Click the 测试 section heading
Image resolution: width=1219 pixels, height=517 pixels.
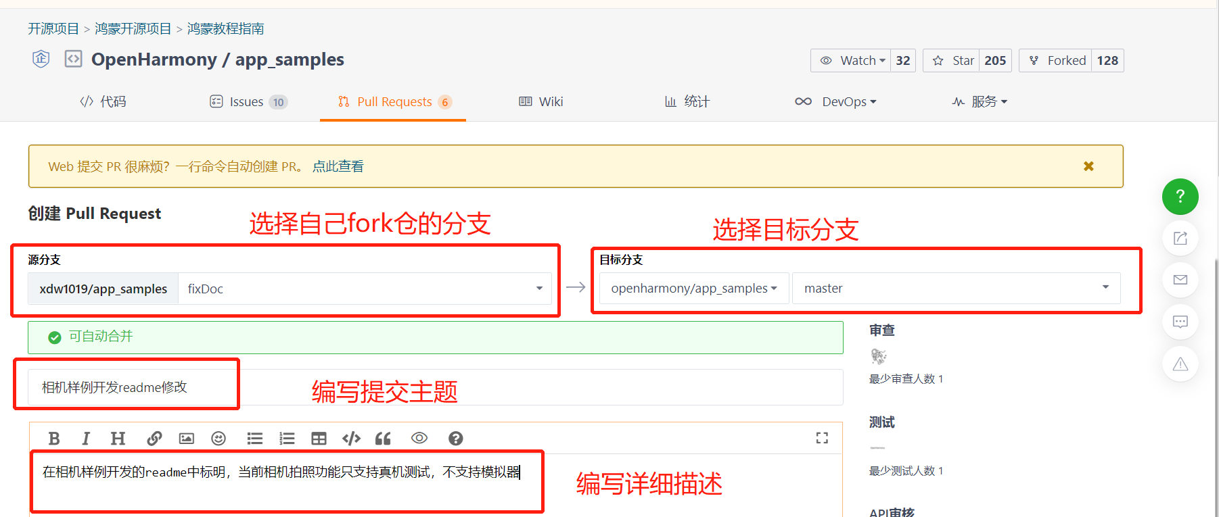(882, 422)
